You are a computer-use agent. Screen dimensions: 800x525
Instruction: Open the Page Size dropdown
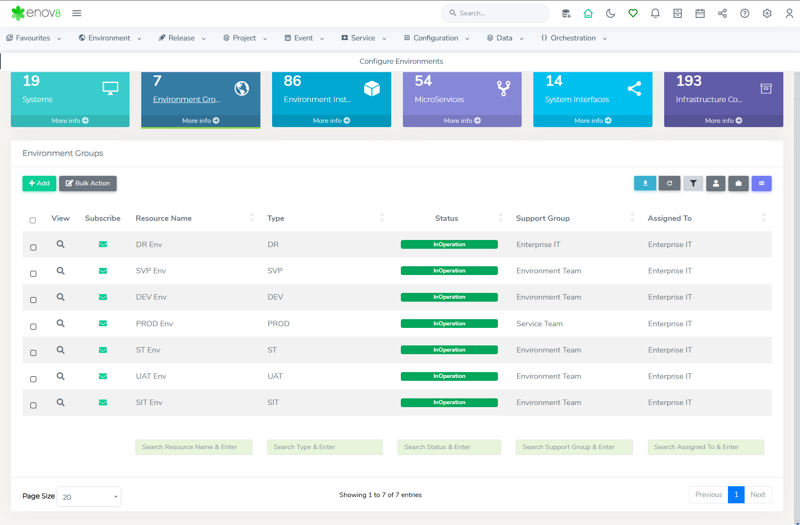coord(89,497)
